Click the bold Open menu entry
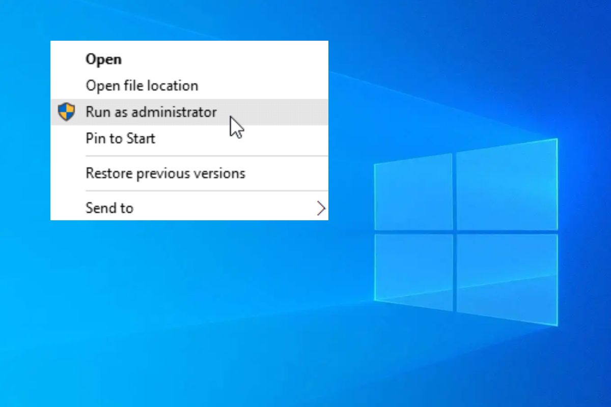Viewport: 611px width, 407px height. click(189, 59)
